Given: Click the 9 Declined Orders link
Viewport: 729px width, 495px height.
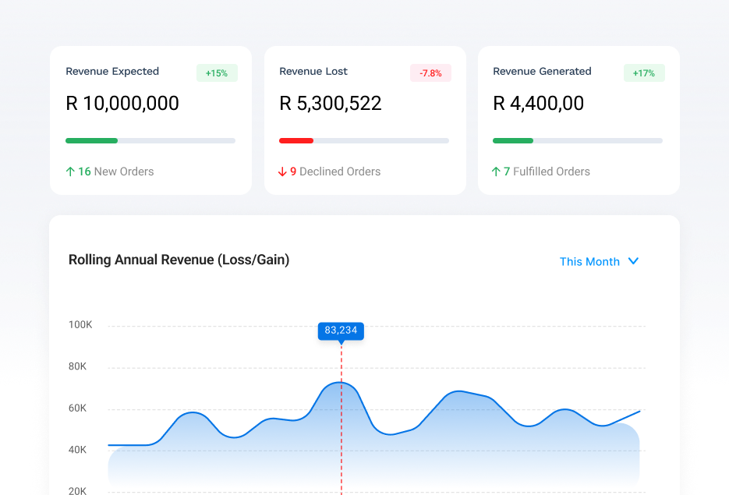Looking at the screenshot, I should pos(335,171).
